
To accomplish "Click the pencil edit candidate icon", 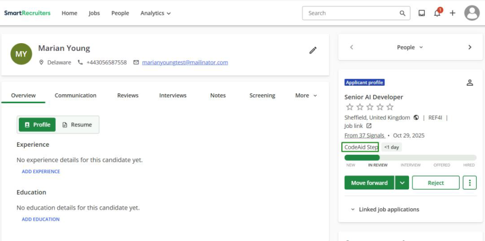I will pyautogui.click(x=313, y=50).
